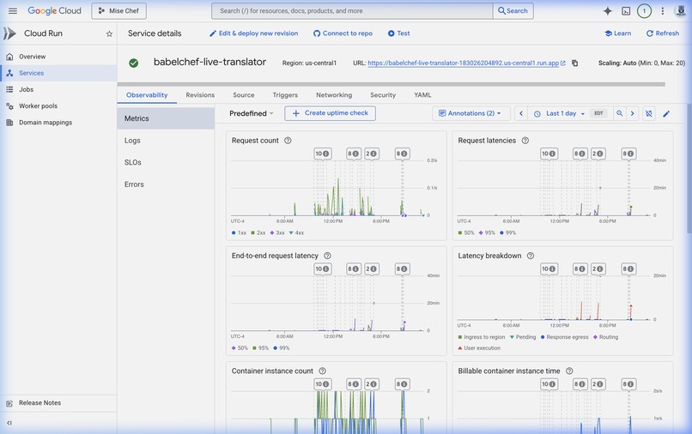Image resolution: width=692 pixels, height=434 pixels.
Task: Open the Last 1 day time range dropdown
Action: pyautogui.click(x=560, y=113)
